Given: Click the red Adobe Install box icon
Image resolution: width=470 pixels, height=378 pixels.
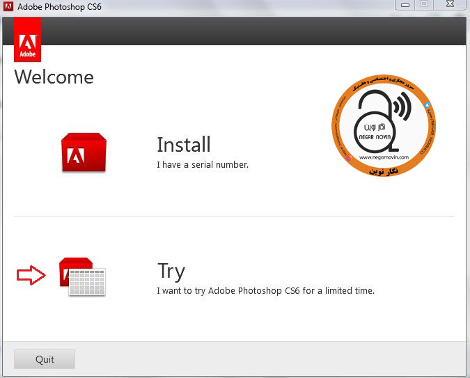Looking at the screenshot, I should [84, 152].
